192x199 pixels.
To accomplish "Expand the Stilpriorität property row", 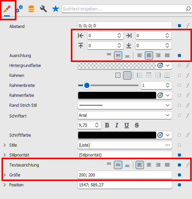I will [x=5, y=155].
